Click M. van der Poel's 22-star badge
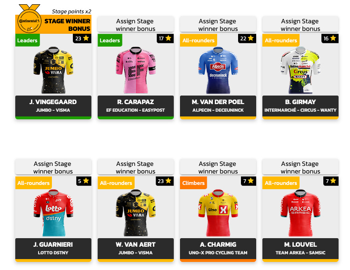 [x=247, y=39]
